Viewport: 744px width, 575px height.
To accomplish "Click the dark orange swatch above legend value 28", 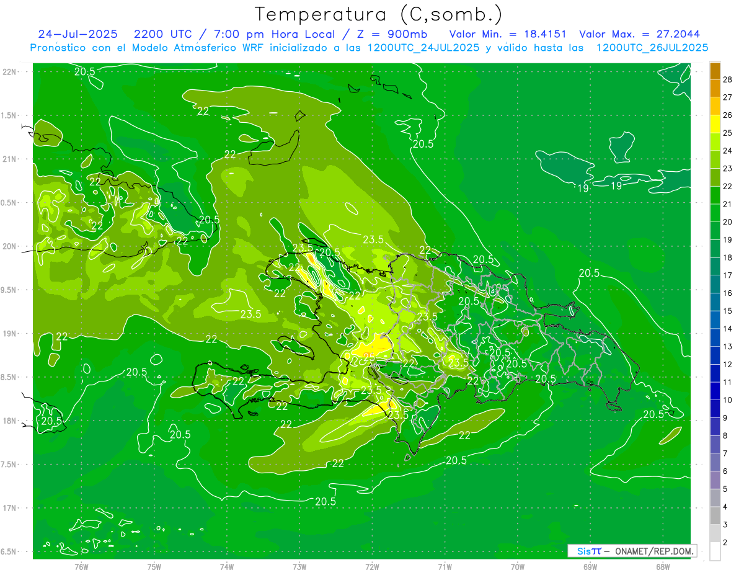I will pos(715,70).
